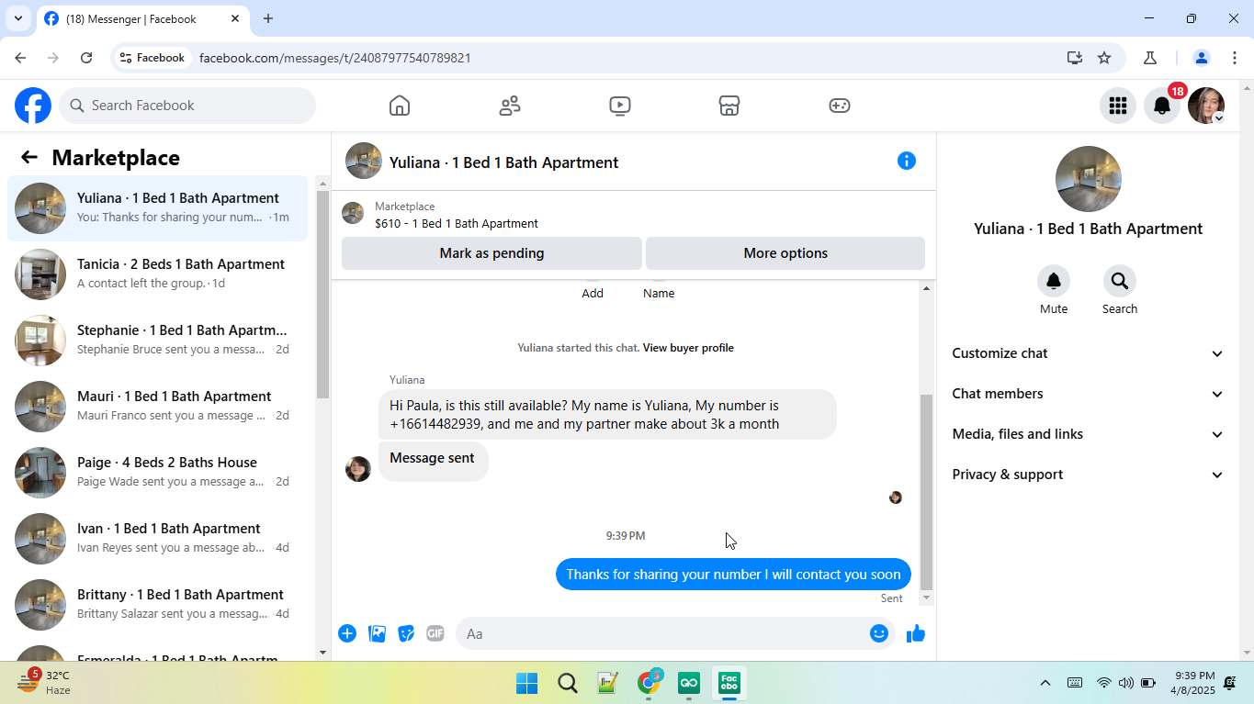Click the Aa message input box
The height and width of the screenshot is (704, 1254).
(661, 633)
